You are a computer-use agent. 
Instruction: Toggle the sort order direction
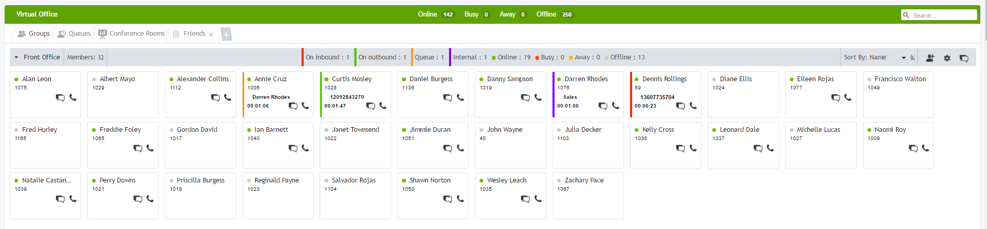[913, 57]
